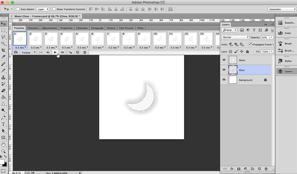Open the Styles panel
The width and height of the screenshot is (297, 174).
click(x=286, y=61)
